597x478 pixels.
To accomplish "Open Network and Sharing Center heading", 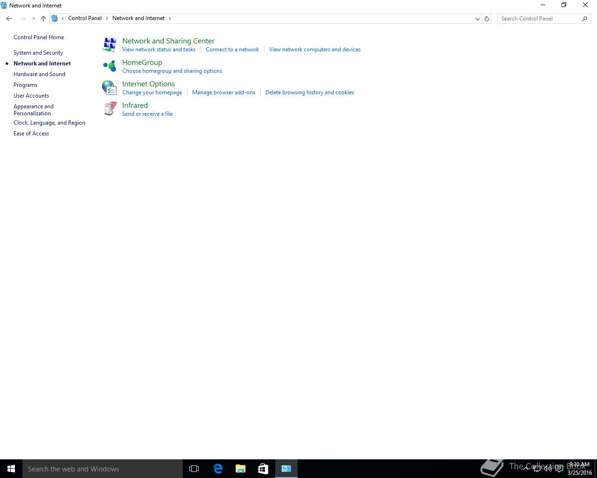I will coord(168,41).
